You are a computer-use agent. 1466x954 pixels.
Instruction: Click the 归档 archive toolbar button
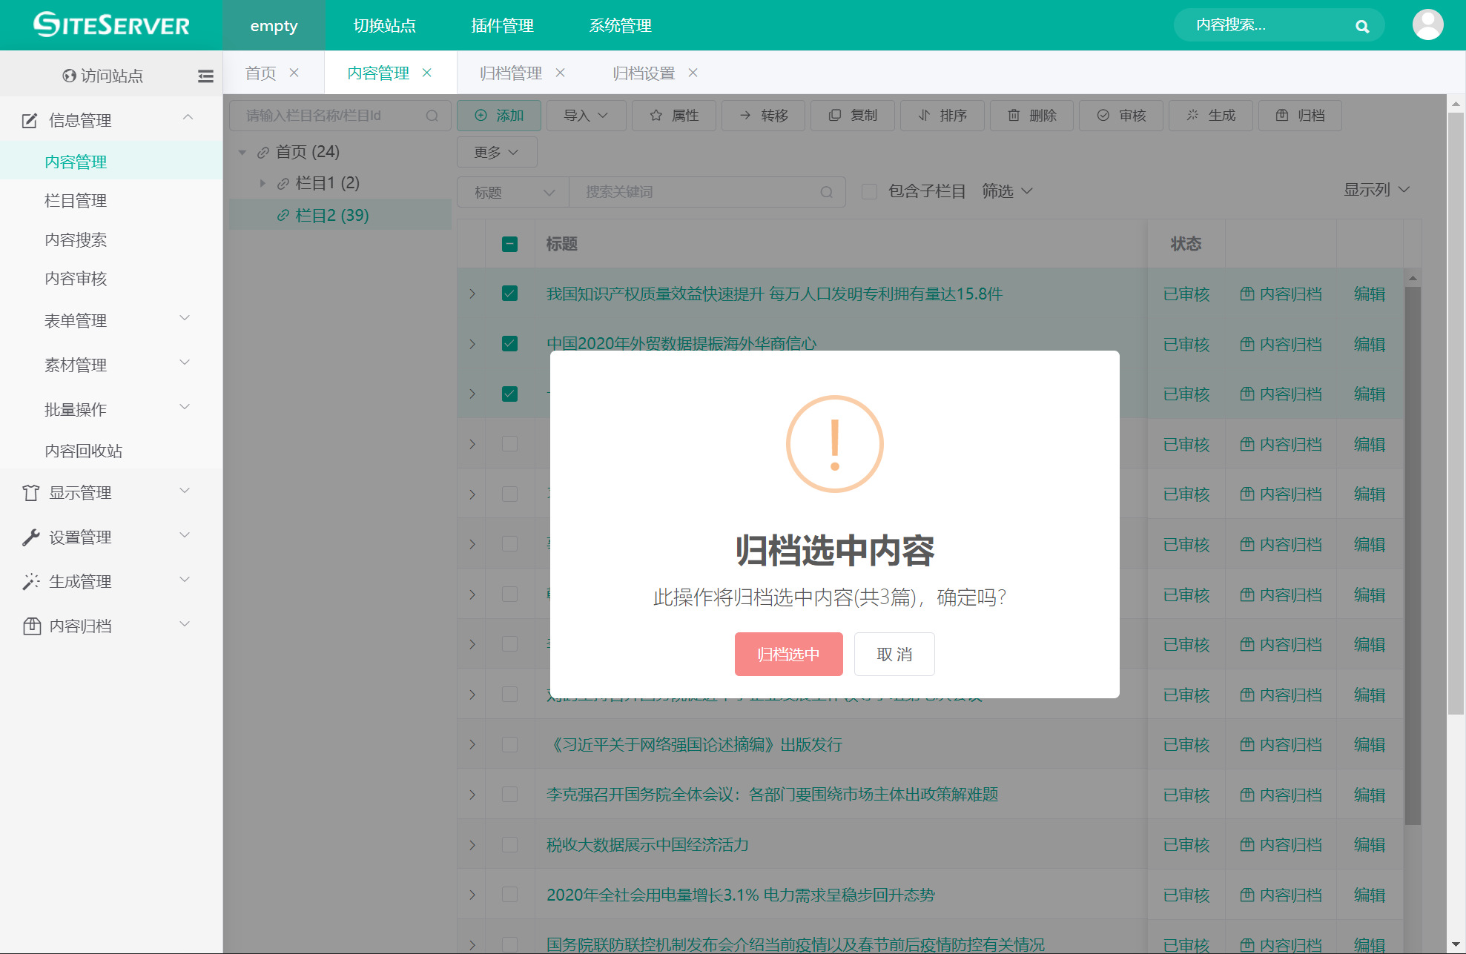1300,116
